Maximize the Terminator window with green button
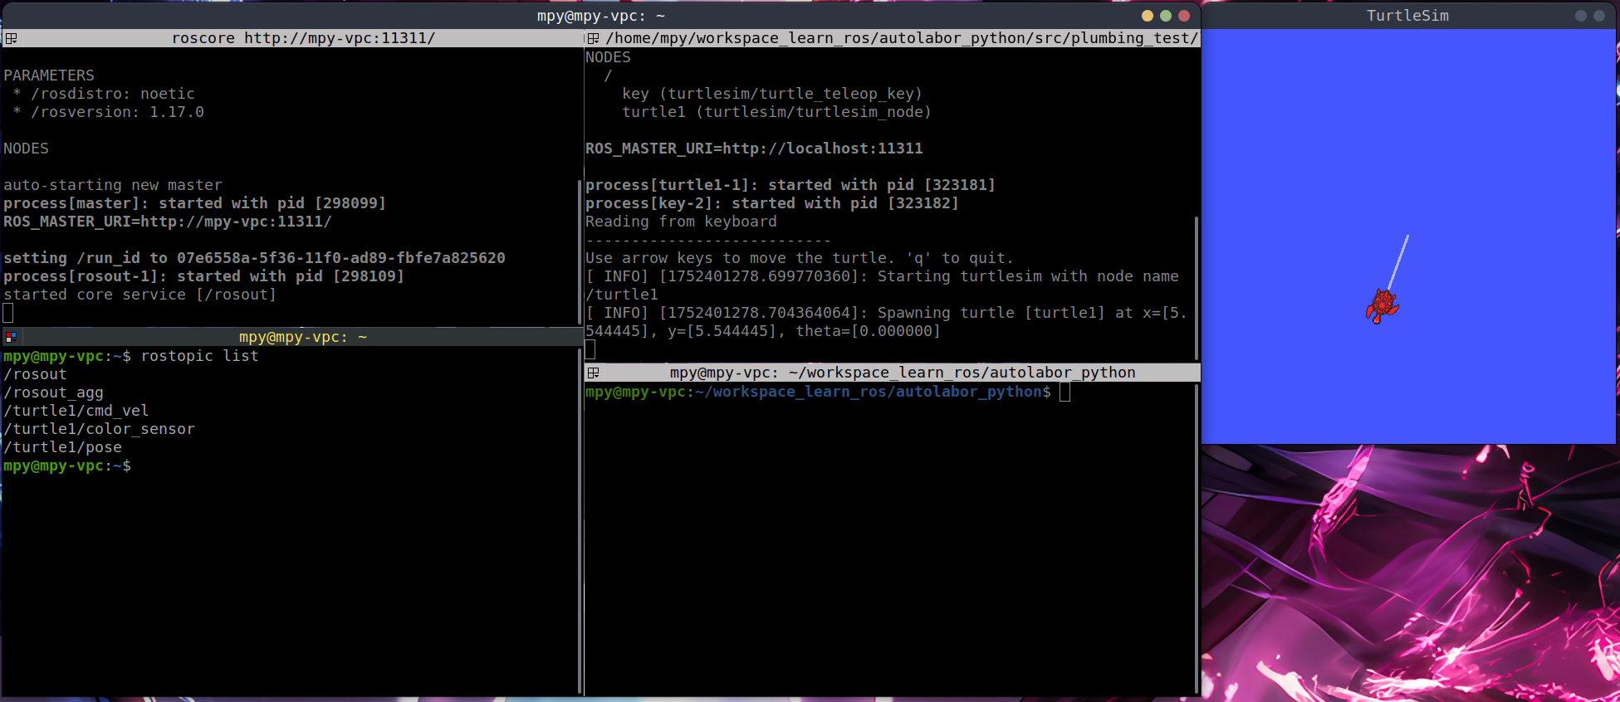 coord(1166,16)
